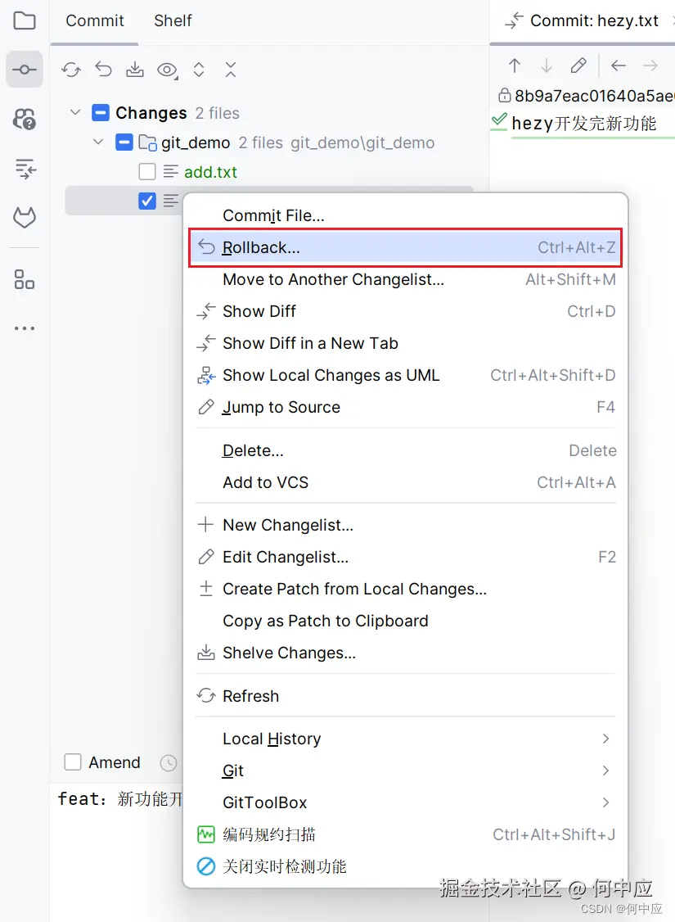This screenshot has height=922, width=675.
Task: Click the green inspection checkmark icon
Action: click(499, 121)
